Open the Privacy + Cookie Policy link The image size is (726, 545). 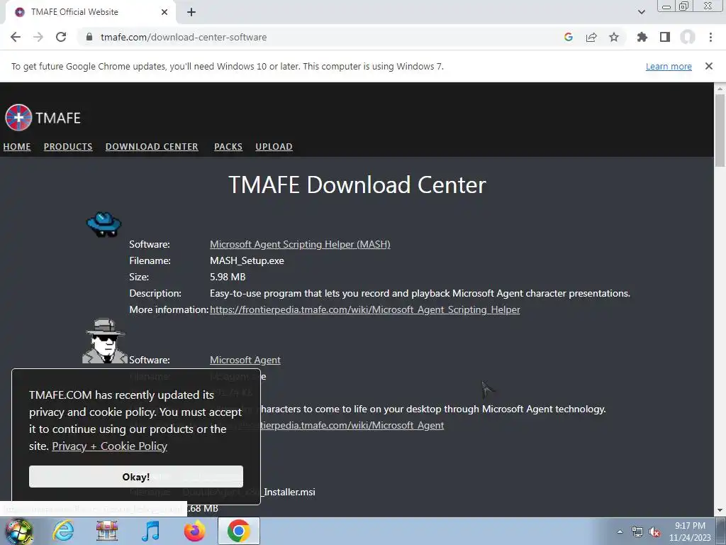tap(109, 446)
